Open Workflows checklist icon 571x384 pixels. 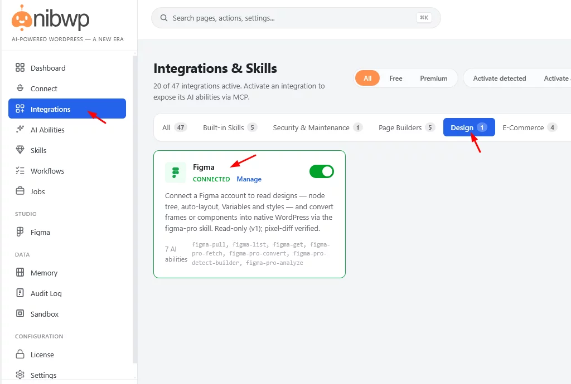20,170
